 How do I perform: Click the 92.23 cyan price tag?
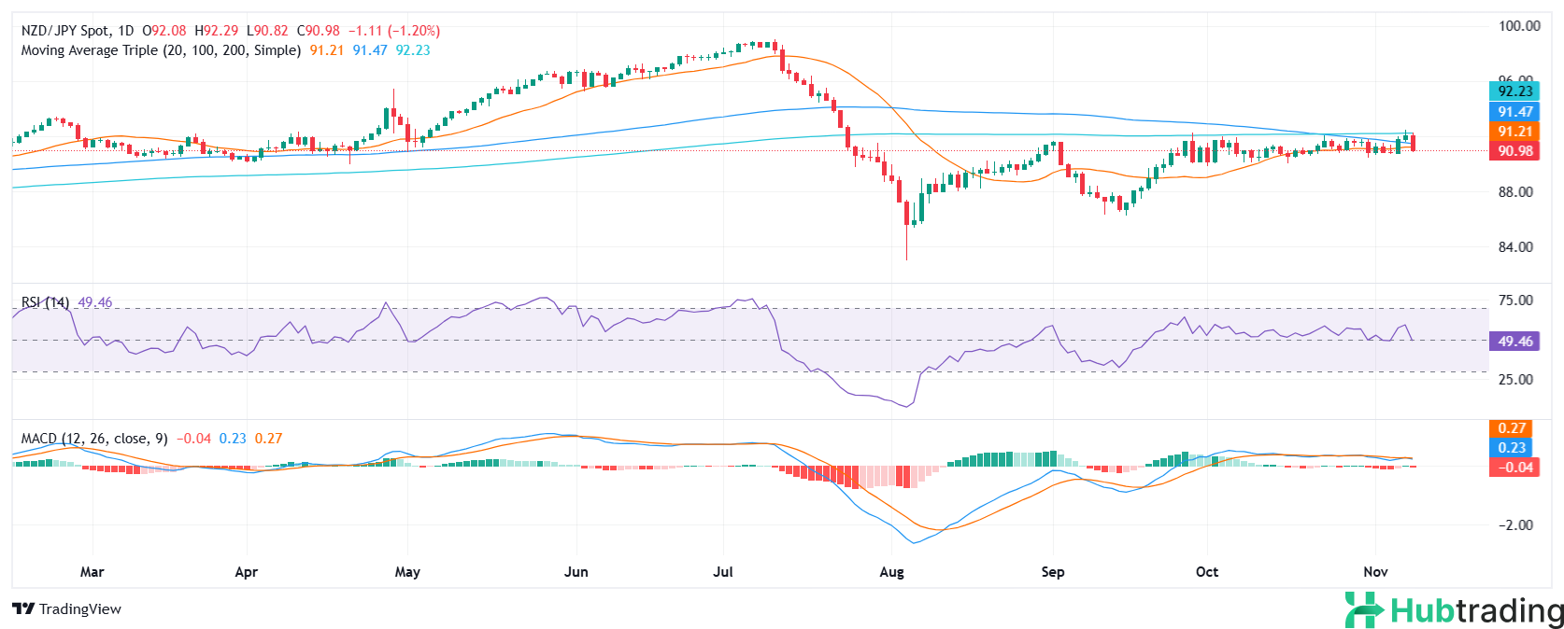[x=1514, y=91]
